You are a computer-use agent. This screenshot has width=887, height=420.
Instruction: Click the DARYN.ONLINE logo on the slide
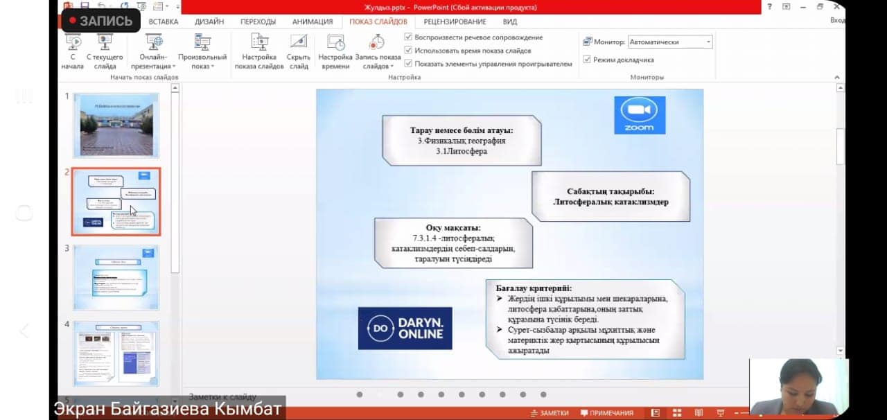pos(405,328)
